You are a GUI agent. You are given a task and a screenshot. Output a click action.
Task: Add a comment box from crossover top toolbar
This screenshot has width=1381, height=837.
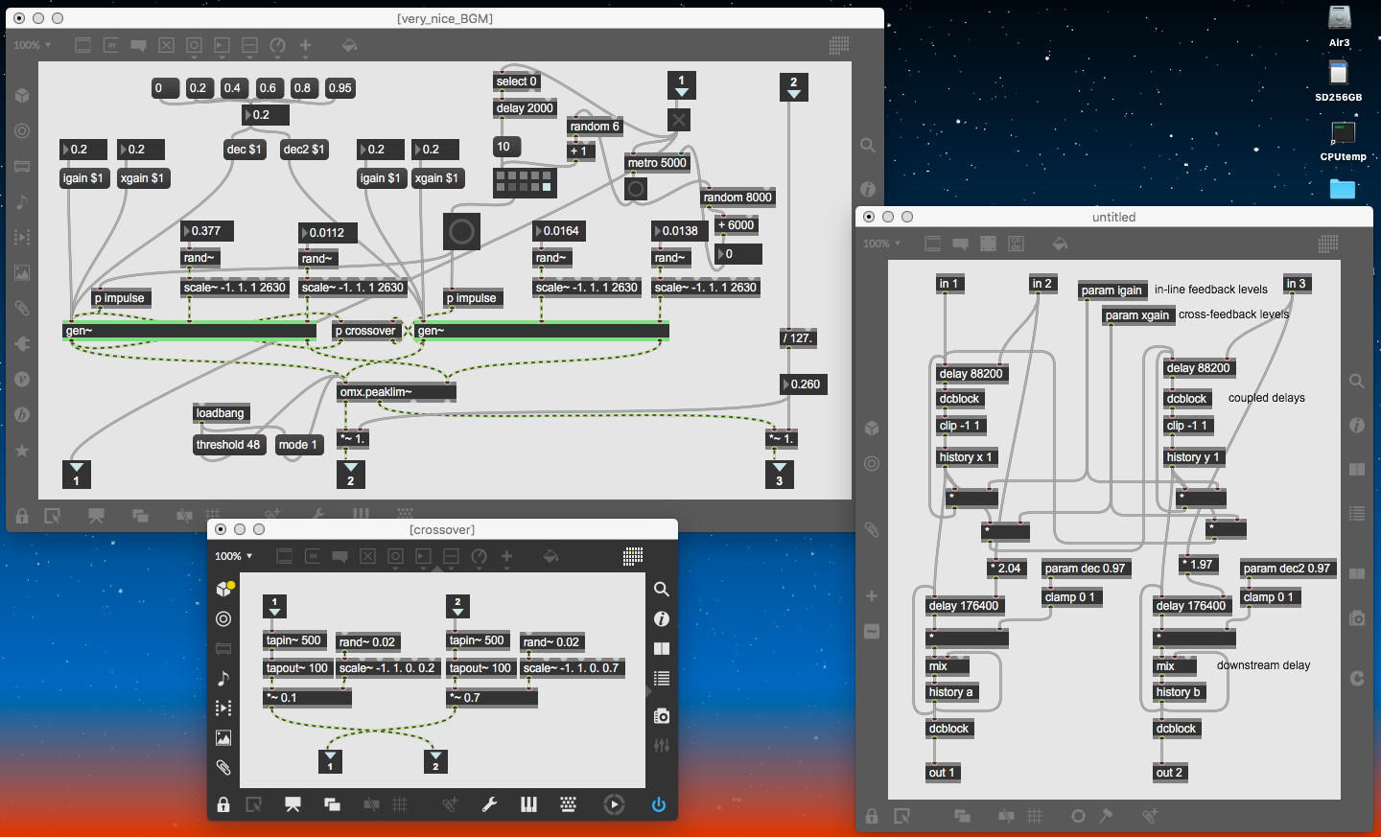(x=339, y=556)
